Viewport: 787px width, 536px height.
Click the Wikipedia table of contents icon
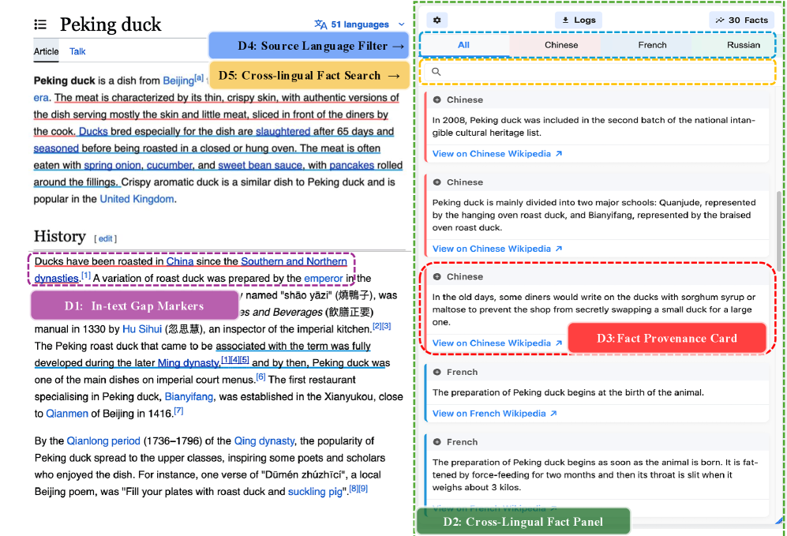pos(40,24)
